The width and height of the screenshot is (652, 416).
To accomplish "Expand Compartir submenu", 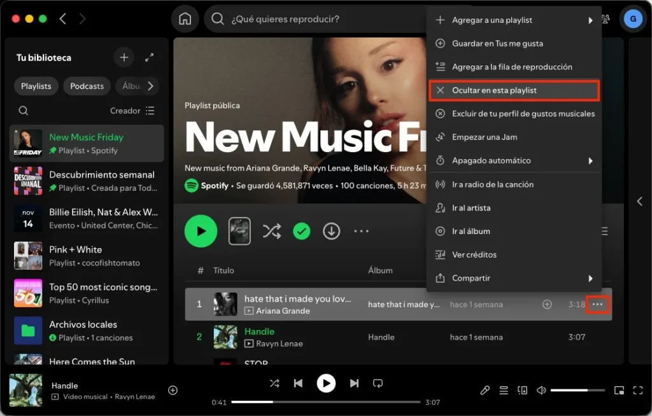I will pyautogui.click(x=514, y=278).
